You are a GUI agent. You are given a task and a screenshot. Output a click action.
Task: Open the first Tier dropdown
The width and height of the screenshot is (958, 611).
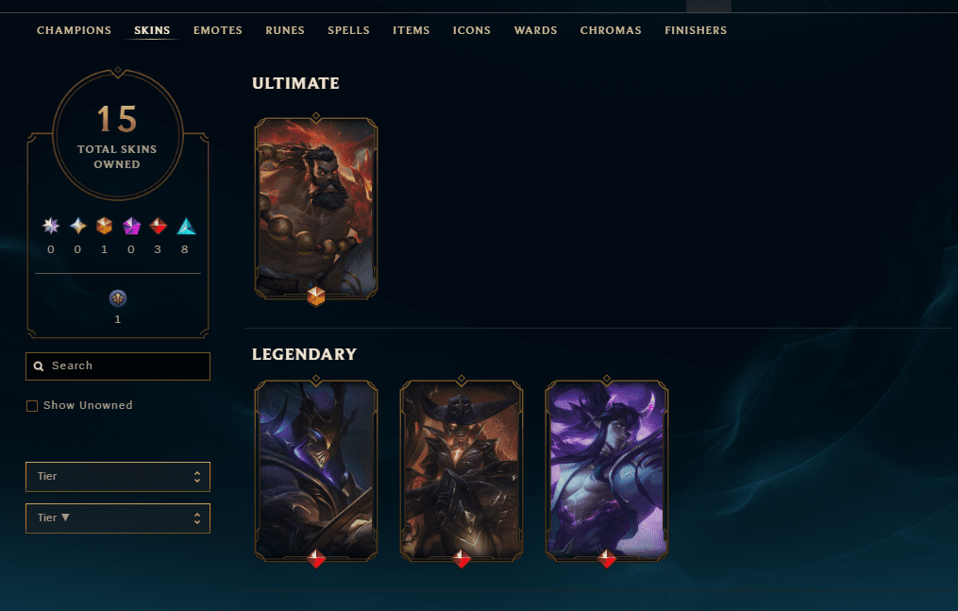tap(118, 477)
